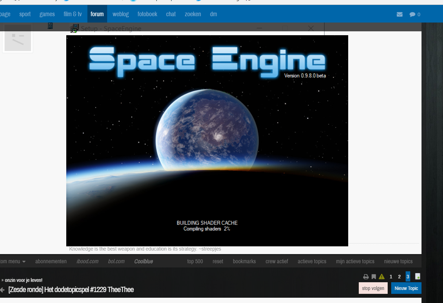Click the Nieuw Topic button
This screenshot has width=443, height=303.
tap(406, 288)
